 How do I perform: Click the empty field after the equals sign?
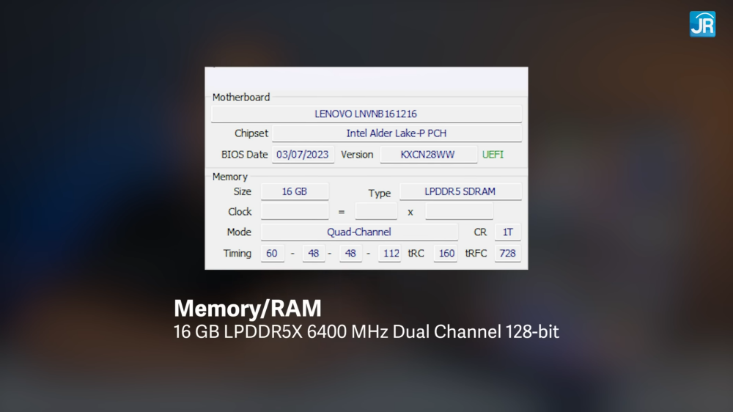coord(376,211)
